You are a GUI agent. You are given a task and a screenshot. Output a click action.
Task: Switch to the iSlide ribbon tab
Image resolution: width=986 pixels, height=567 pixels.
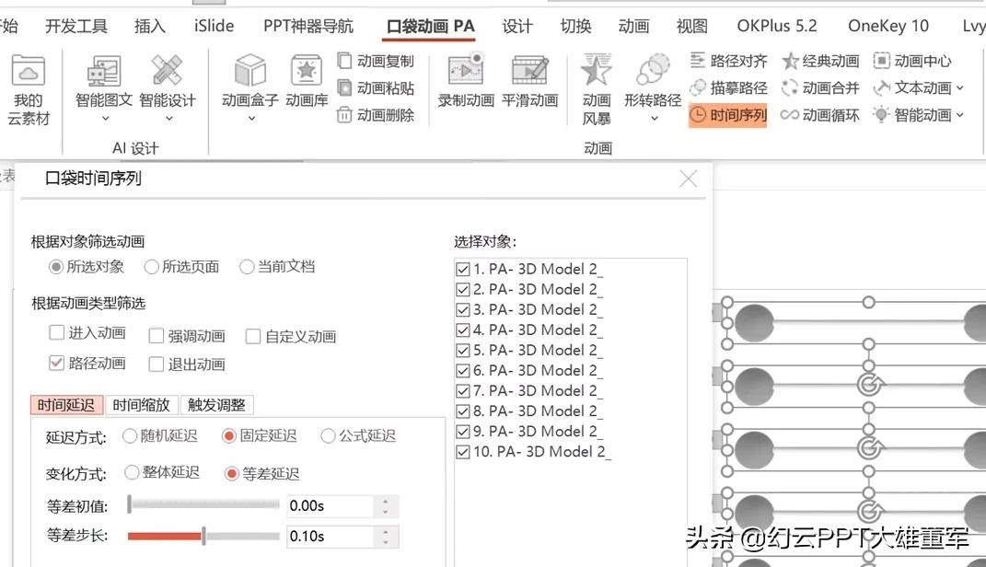coord(213,25)
